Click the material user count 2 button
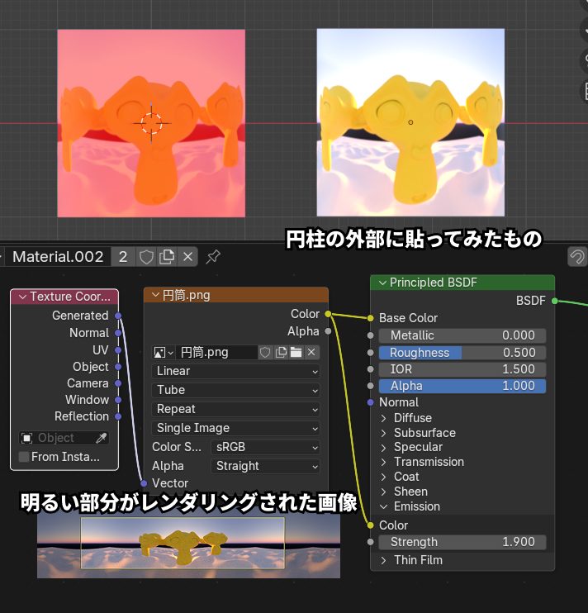588x613 pixels. click(x=123, y=257)
